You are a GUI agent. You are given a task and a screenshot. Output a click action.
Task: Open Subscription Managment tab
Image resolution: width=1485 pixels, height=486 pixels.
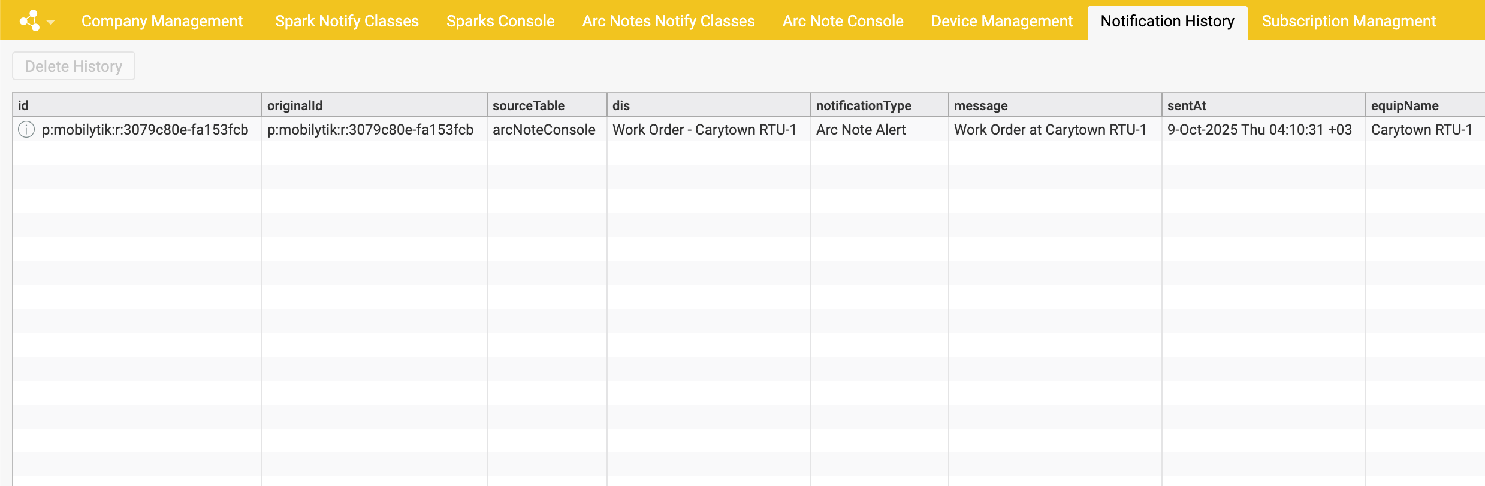[x=1348, y=21]
